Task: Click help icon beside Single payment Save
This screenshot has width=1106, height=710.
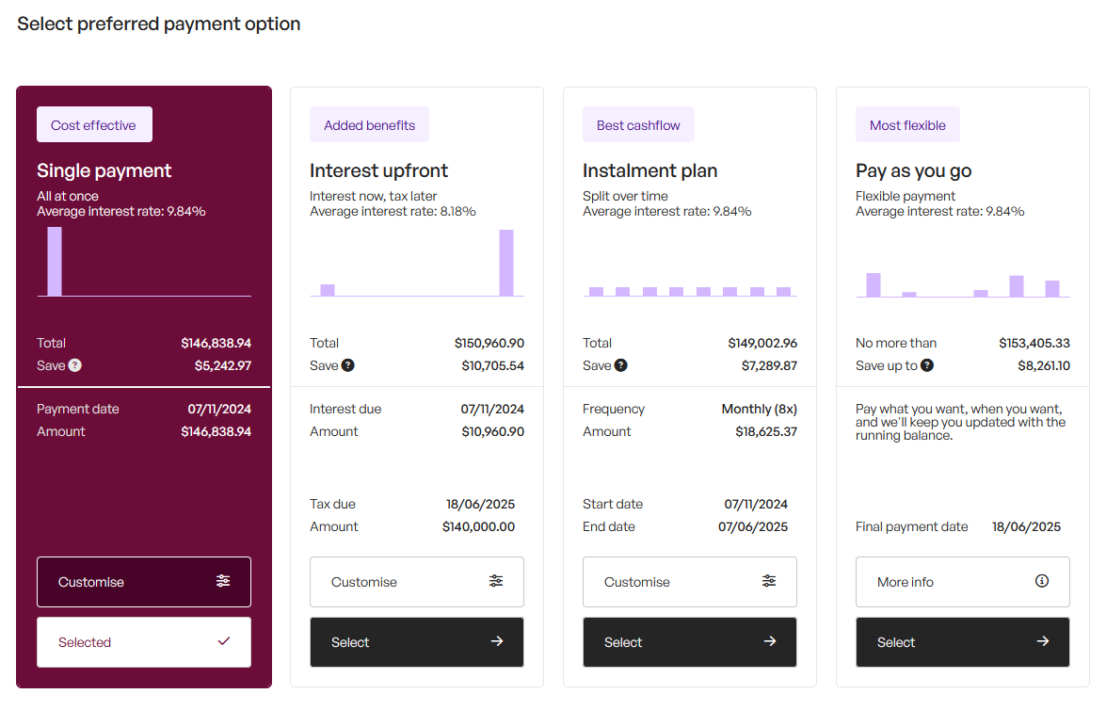Action: coord(75,365)
